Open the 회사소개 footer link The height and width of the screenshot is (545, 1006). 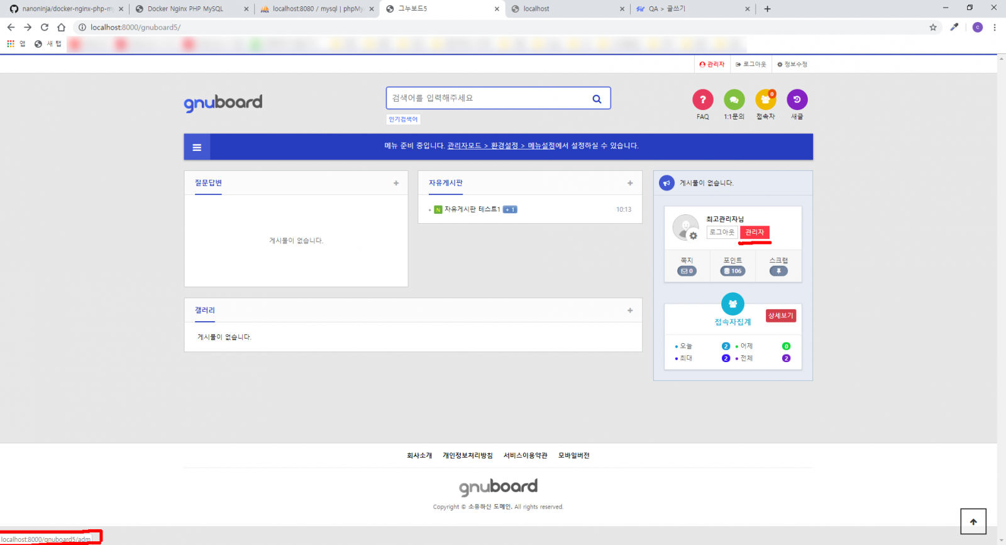(419, 456)
